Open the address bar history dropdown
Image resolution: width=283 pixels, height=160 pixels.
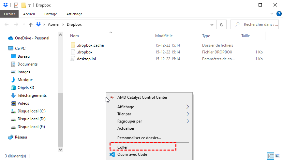[x=212, y=24]
